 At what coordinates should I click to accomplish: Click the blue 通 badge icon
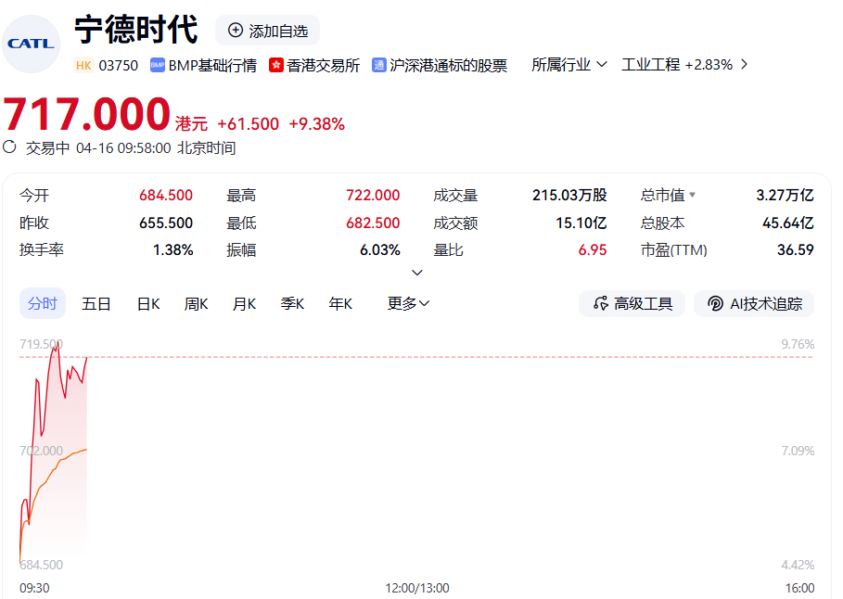(379, 65)
